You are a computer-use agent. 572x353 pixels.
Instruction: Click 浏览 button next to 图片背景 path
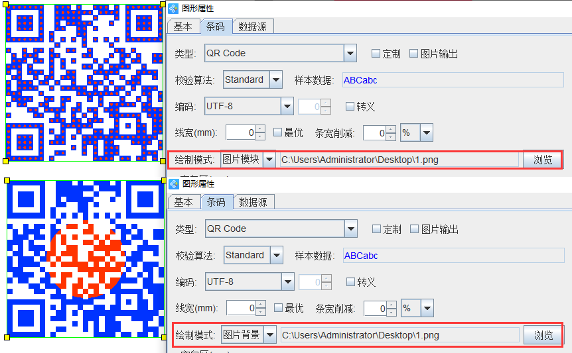pos(543,335)
